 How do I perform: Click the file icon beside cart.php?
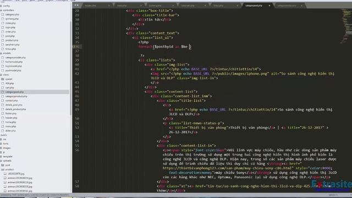point(3,87)
